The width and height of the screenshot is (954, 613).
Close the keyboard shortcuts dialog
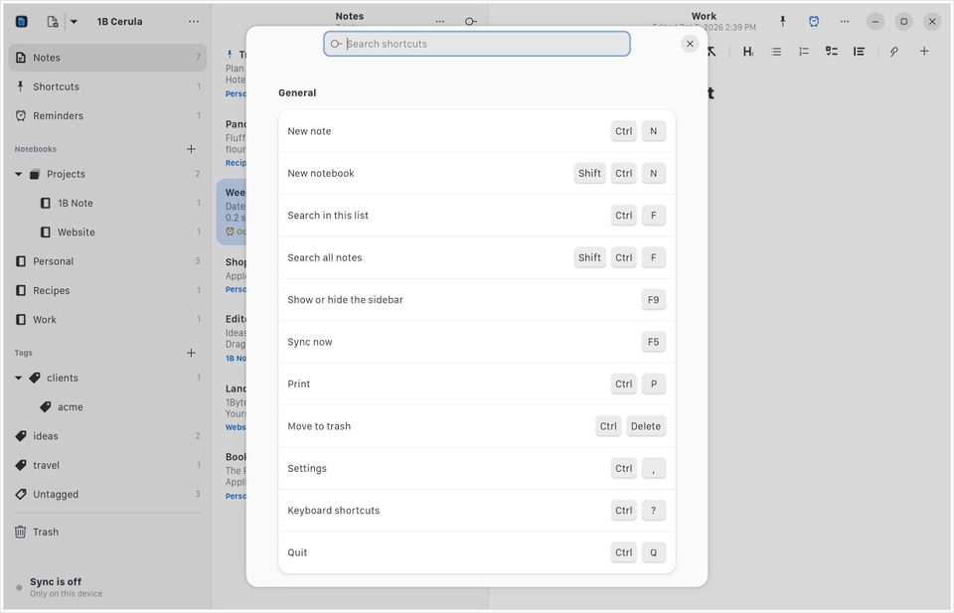pos(690,44)
